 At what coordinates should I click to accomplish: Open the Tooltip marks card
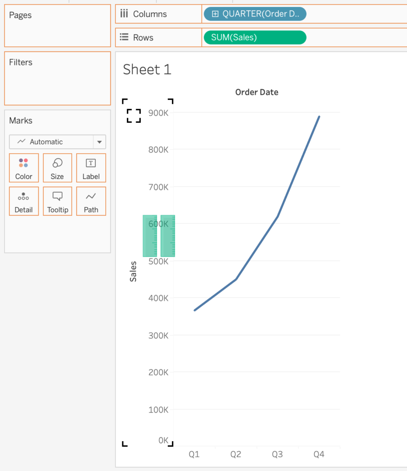coord(57,201)
